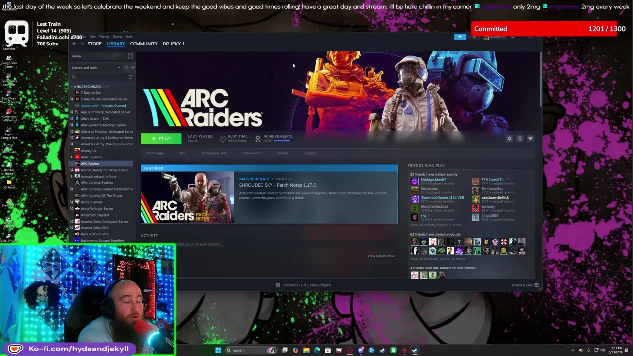Toggle the recent activity clock sort icon
Viewport: 633px width, 356px height.
127,67
